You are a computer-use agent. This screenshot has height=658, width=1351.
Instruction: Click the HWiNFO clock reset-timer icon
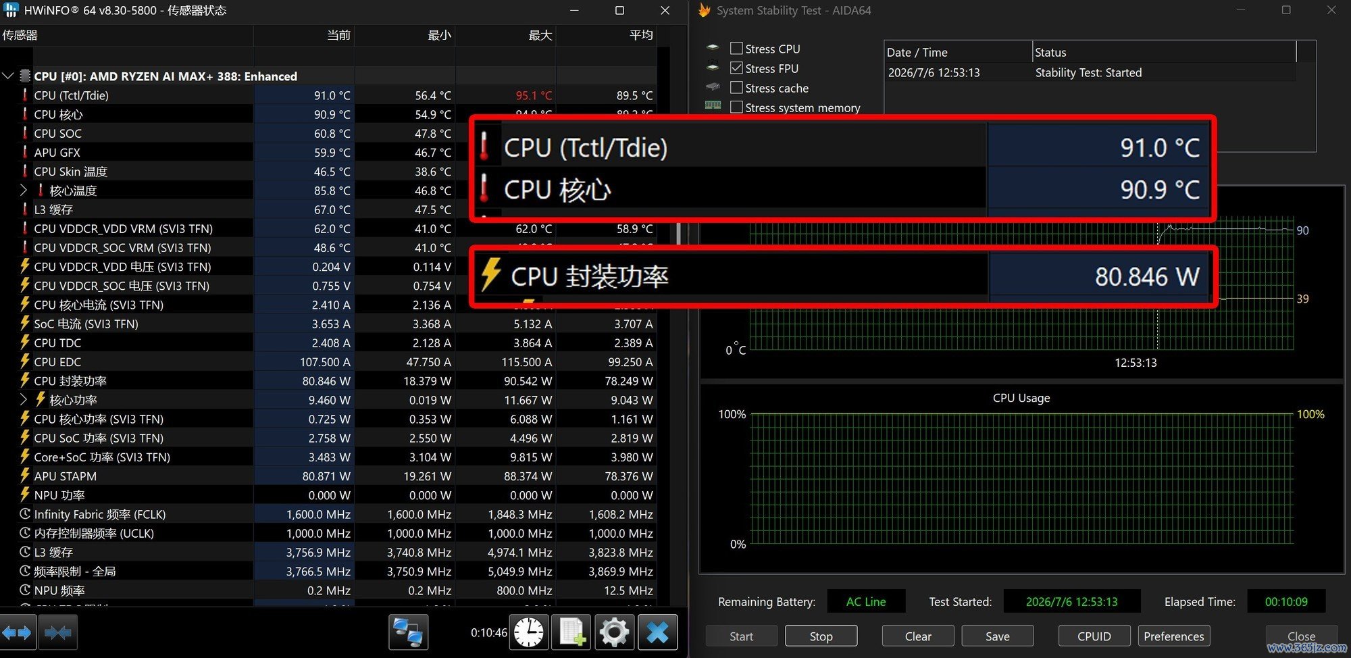coord(528,632)
